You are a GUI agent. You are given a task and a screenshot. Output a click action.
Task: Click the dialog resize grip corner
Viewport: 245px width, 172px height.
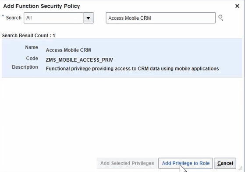[x=240, y=168]
